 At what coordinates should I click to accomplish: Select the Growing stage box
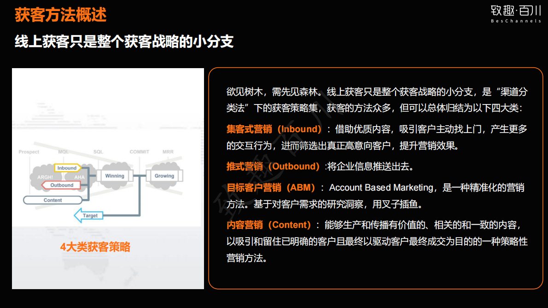click(164, 175)
